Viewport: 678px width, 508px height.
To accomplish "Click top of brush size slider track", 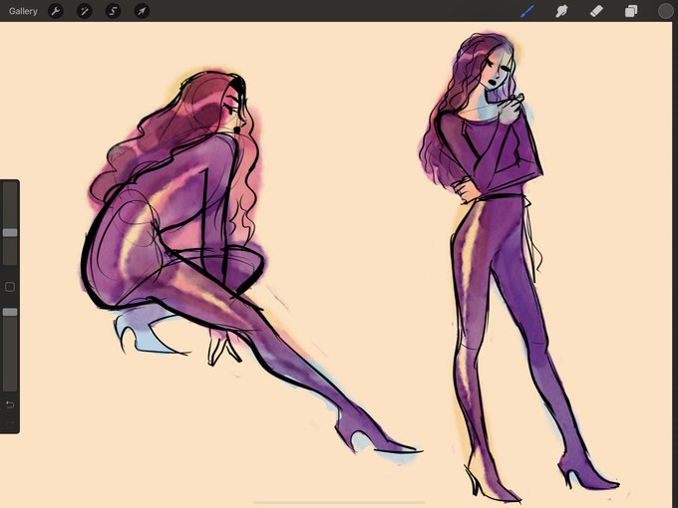I will click(x=10, y=185).
